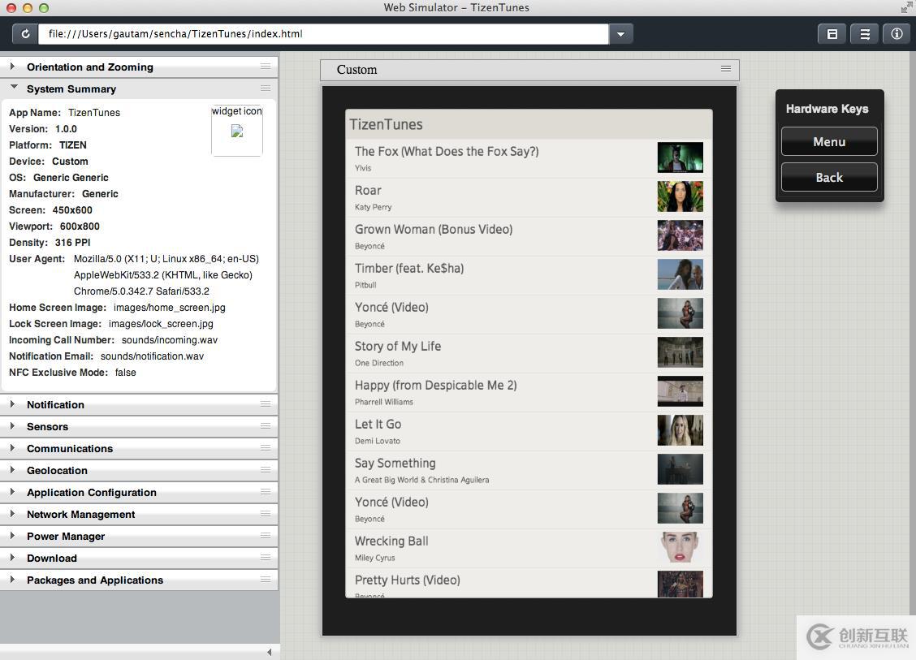916x660 pixels.
Task: Expand the Power Manager panel
Action: (138, 536)
